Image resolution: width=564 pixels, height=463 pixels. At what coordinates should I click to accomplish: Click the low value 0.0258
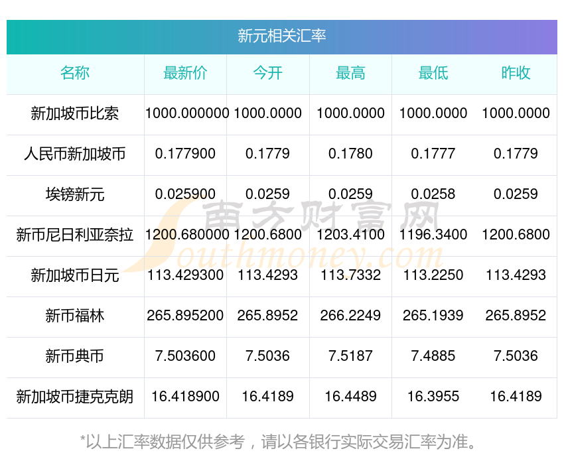coord(433,194)
